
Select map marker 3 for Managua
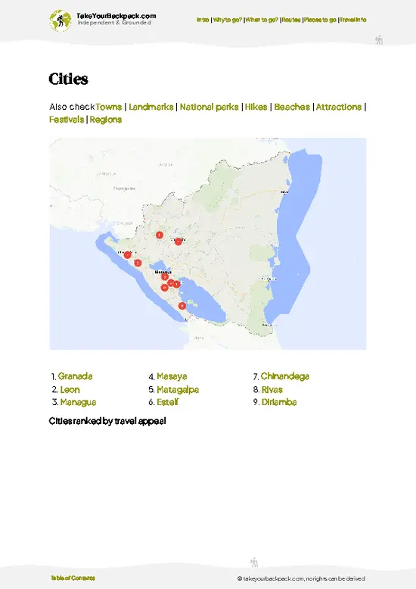pos(165,277)
